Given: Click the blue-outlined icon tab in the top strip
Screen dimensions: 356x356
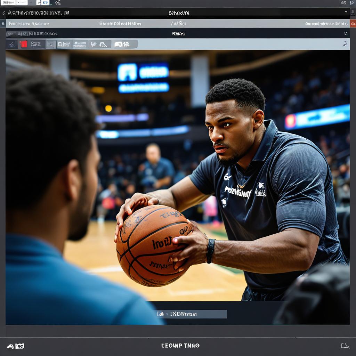Looking at the screenshot, I should (46, 3).
